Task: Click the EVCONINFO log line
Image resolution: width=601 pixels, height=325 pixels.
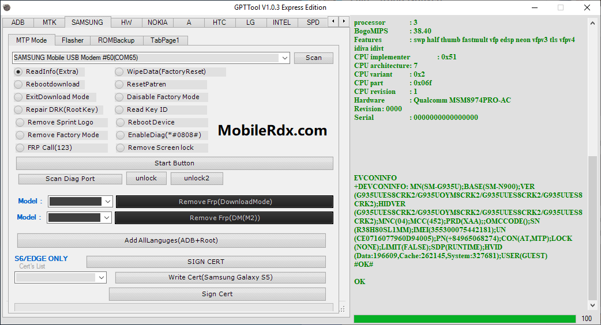Action: 375,178
